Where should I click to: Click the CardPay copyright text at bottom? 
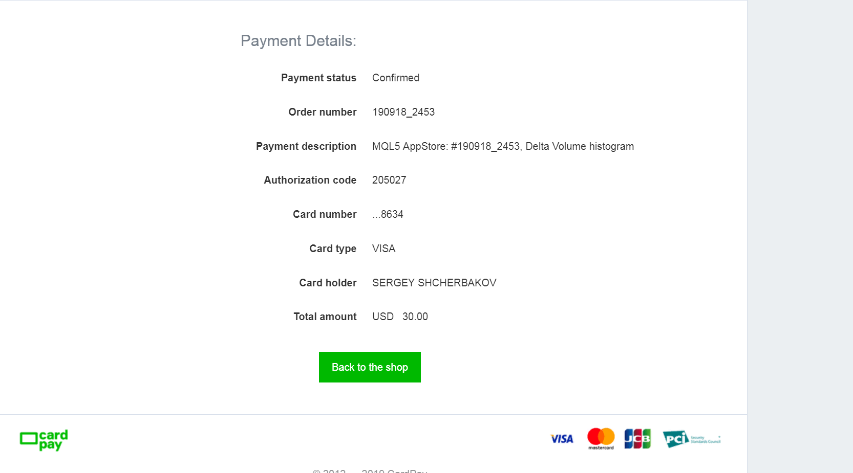(370, 470)
